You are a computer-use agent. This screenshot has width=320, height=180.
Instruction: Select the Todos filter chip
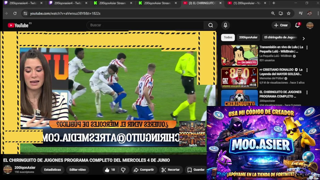pos(228,37)
